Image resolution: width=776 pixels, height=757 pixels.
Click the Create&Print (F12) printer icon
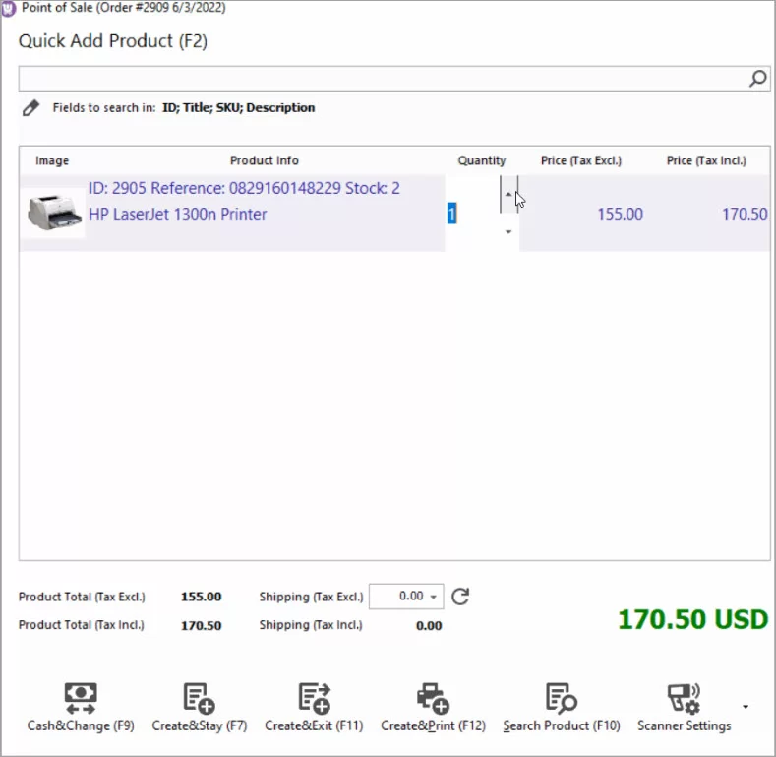433,698
